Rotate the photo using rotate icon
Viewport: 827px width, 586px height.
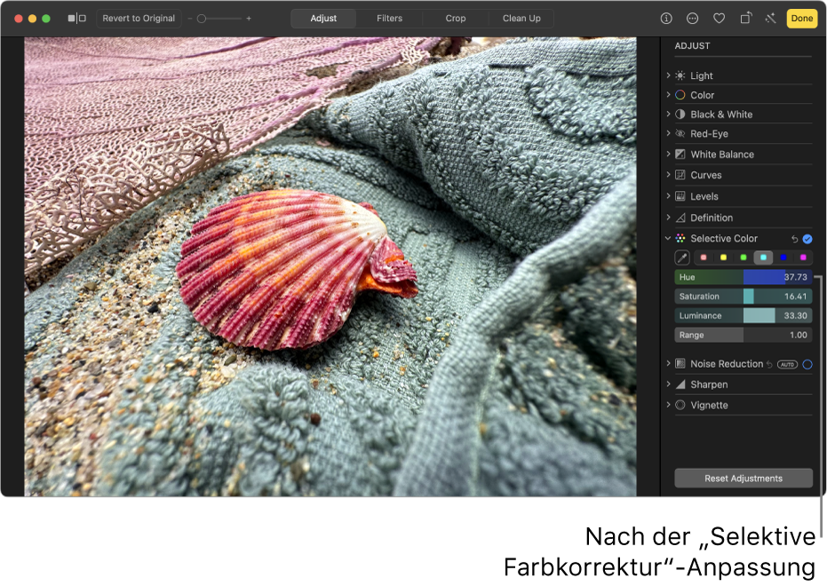[746, 18]
